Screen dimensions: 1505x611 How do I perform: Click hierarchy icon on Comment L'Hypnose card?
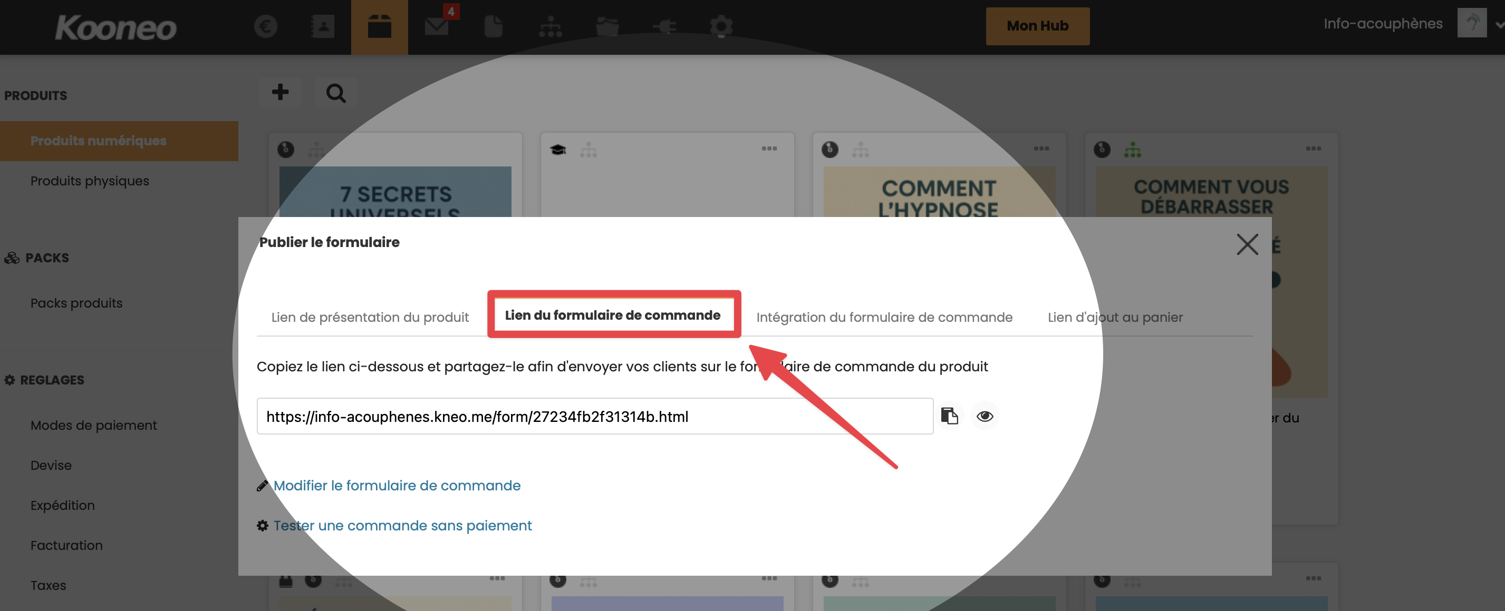[x=860, y=150]
